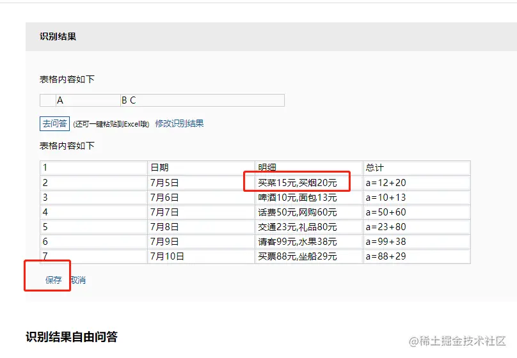Click row number 4 cell
Image resolution: width=517 pixels, height=358 pixels.
[93, 212]
